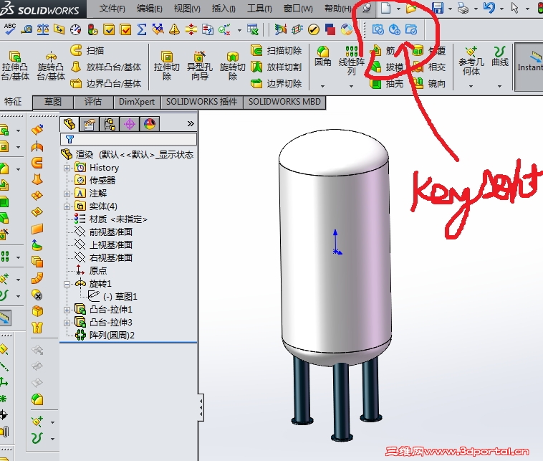Click the feature tree filter field
The width and height of the screenshot is (543, 461).
point(128,139)
